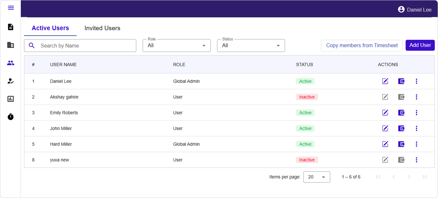
Task: Click edit icon for Daniel Lee row
Action: click(385, 81)
